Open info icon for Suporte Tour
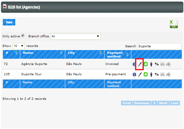 pyautogui.click(x=134, y=74)
